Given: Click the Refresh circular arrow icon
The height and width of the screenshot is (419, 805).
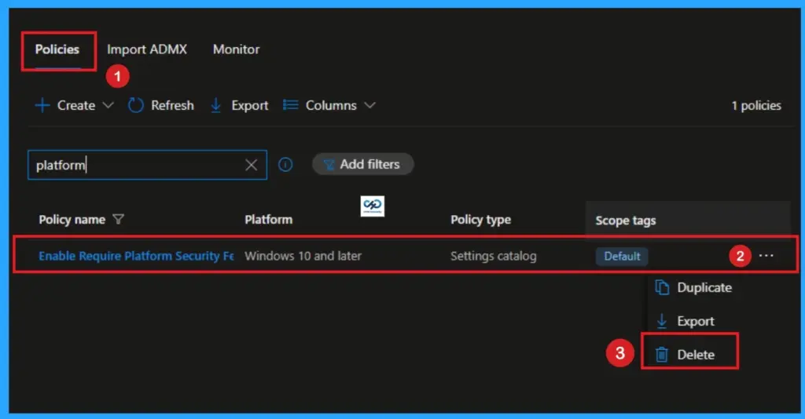Looking at the screenshot, I should tap(135, 105).
